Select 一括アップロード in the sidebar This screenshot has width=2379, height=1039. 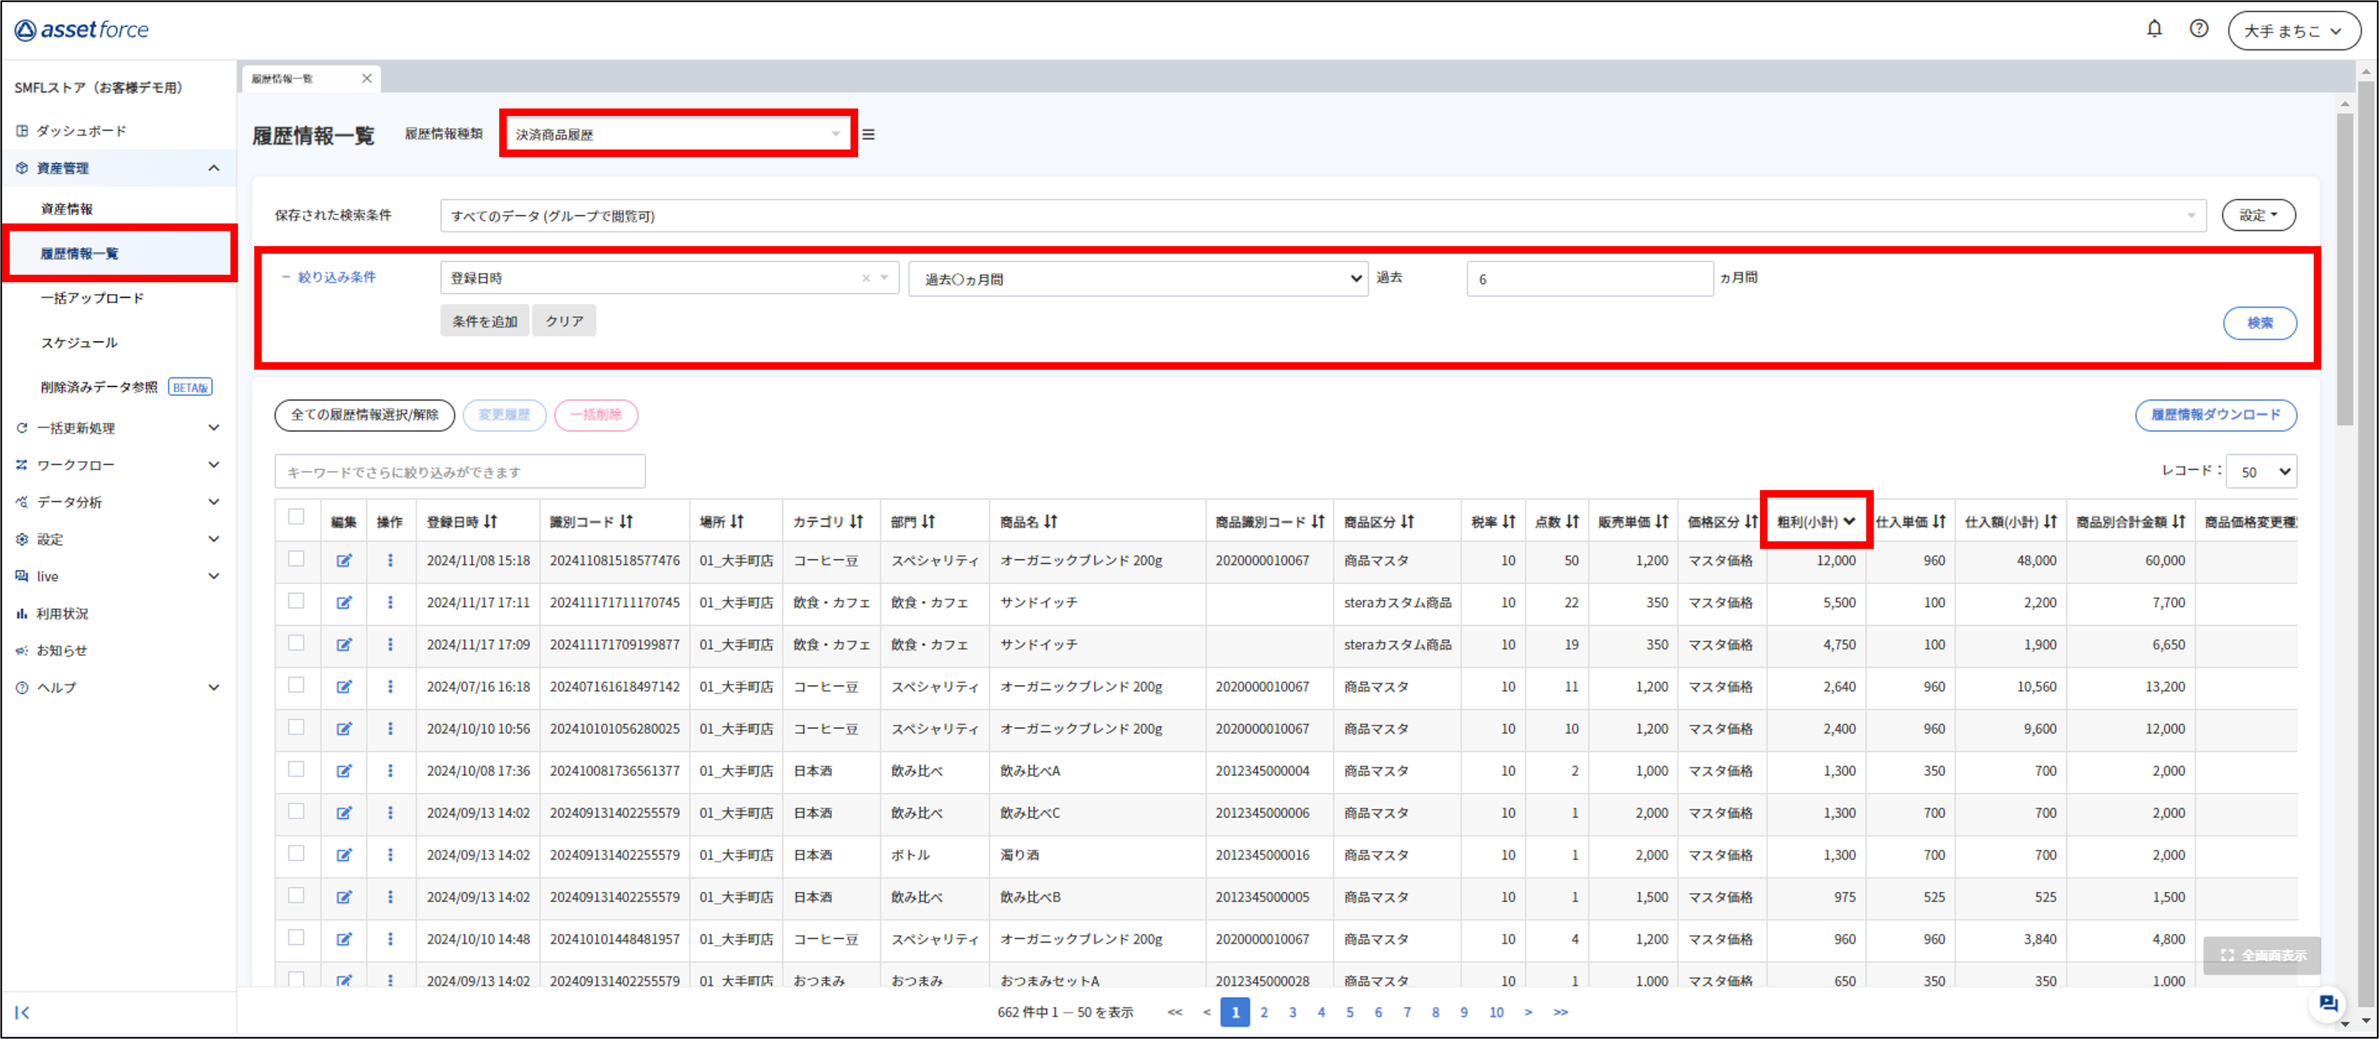coord(92,298)
